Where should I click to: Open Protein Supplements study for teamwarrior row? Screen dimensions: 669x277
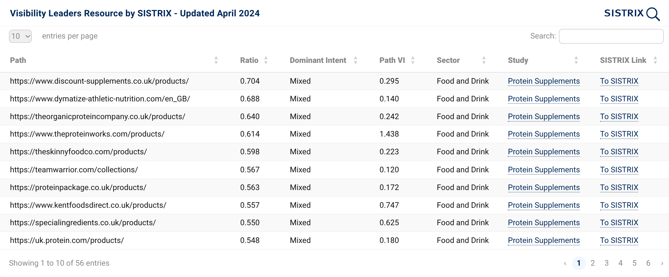[544, 170]
